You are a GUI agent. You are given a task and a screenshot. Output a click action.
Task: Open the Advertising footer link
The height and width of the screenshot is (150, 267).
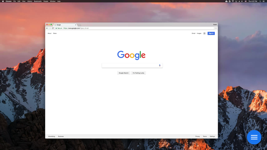[52, 136]
